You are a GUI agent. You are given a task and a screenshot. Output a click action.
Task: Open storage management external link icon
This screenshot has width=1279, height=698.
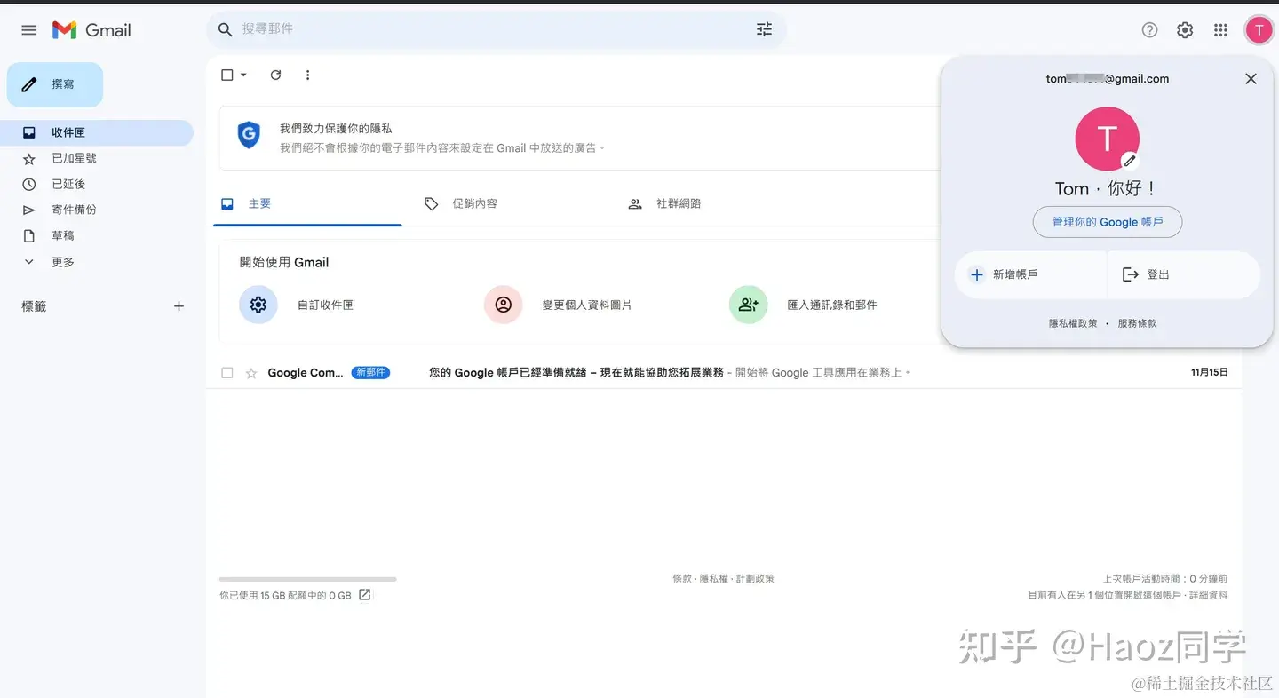point(364,595)
